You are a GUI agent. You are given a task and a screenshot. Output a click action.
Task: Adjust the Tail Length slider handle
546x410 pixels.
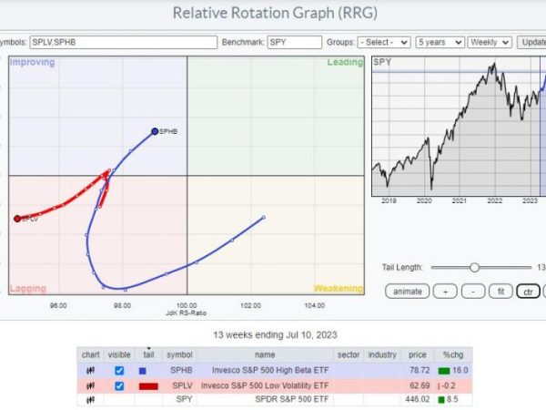[x=474, y=267]
